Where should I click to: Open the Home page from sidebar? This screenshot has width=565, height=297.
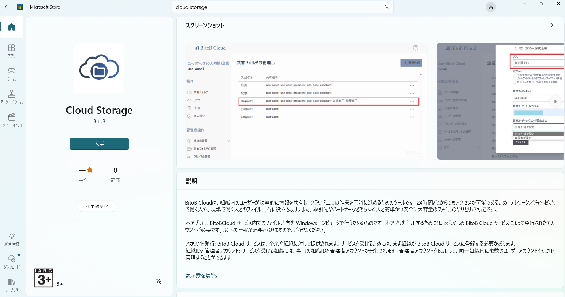pyautogui.click(x=12, y=27)
